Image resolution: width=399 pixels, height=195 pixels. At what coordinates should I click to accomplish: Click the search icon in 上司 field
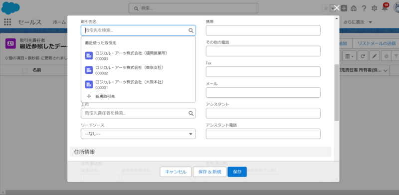(x=191, y=113)
